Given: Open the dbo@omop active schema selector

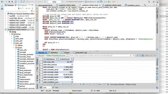Looking at the screenshot, I should pos(90,2).
